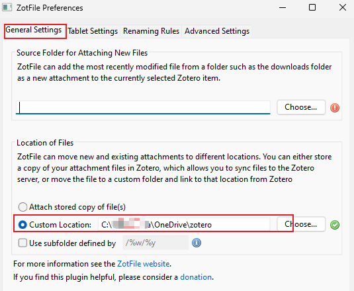Viewport: 354px width, 291px height.
Task: Focus the source folder path input field
Action: click(143, 107)
